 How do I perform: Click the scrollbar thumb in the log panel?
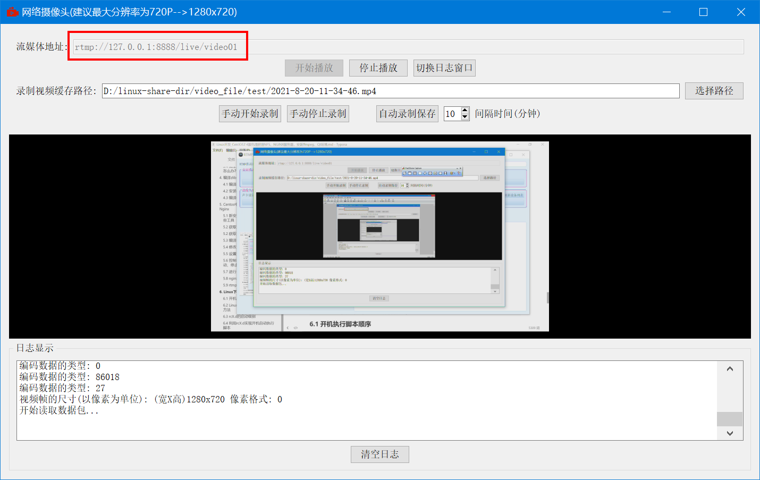(x=730, y=419)
